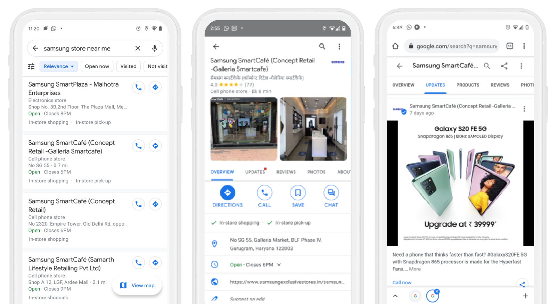
Task: Expand post text with More link
Action: [x=415, y=269]
